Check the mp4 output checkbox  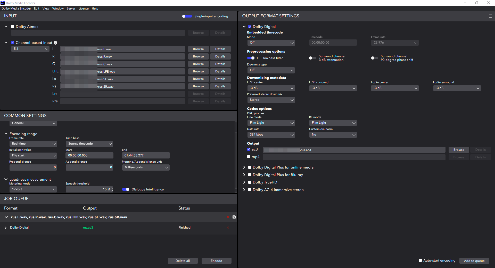249,157
